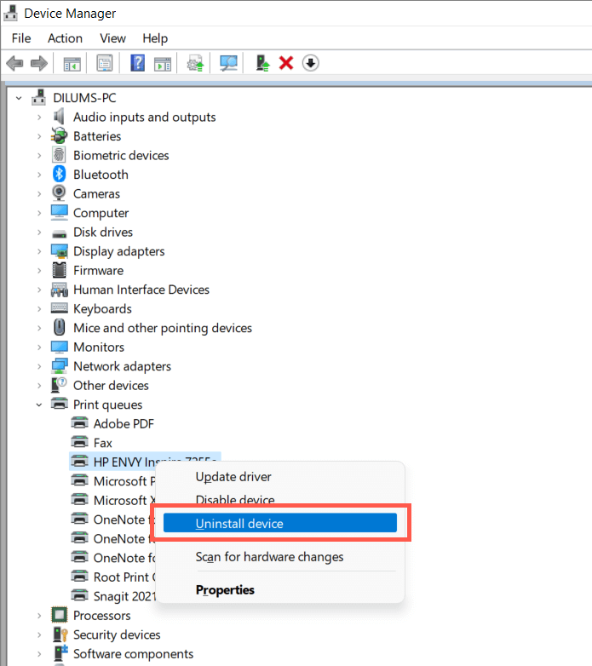Click the Computer monitor icon
Screen dimensions: 592x666
[59, 212]
